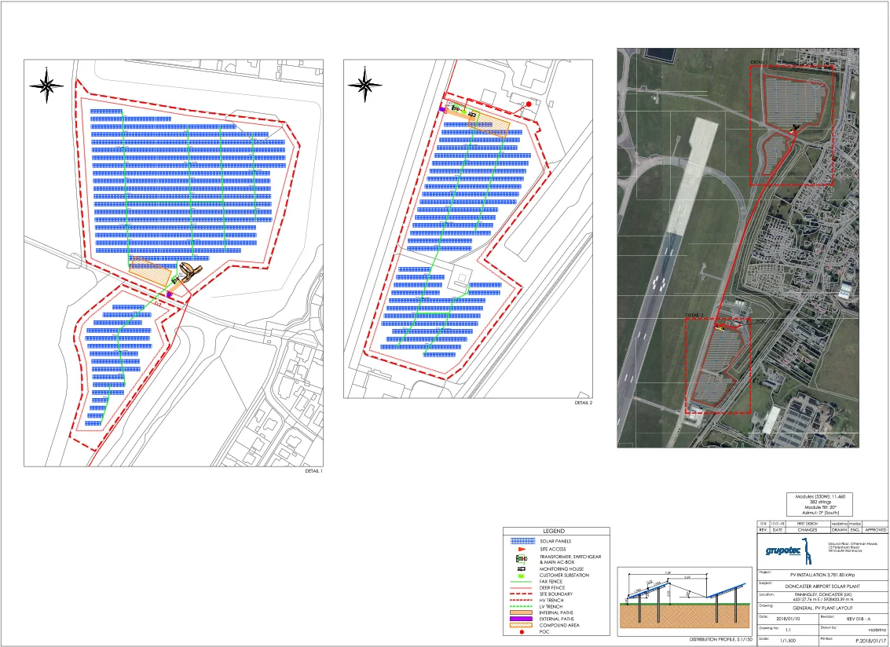Screen dimensions: 890x647
Task: Click the LEGEND heading
Action: (x=554, y=532)
